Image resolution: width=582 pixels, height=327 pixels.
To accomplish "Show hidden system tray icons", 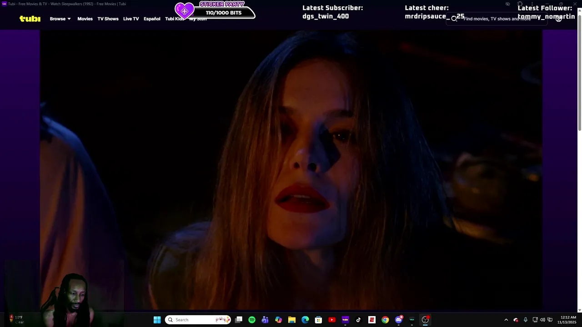I will [x=506, y=320].
